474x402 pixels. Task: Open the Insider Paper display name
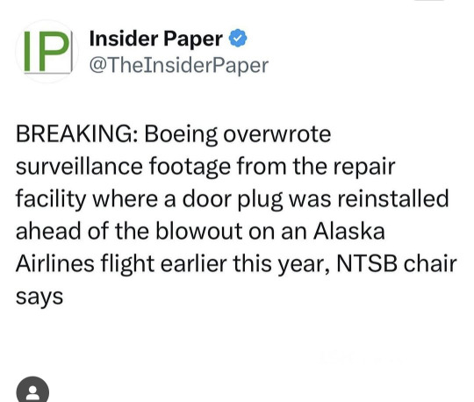point(156,39)
